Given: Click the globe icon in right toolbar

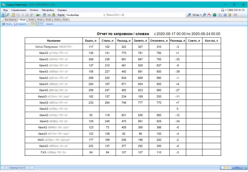Looking at the screenshot, I should click(x=214, y=15).
